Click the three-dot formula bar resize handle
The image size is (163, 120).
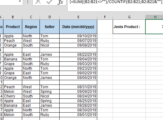(x=28, y=2)
